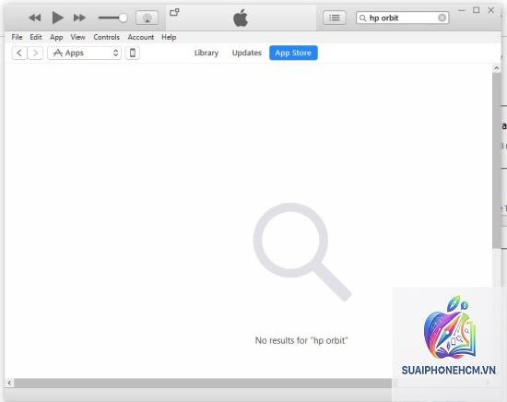Open the Controls menu

106,37
